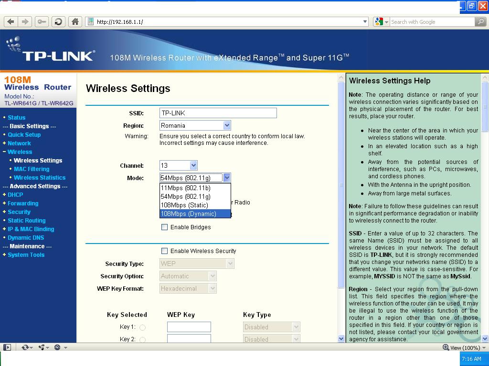Open the Key 1 Key Type dropdown
Screen dimensions: 489x366
tap(272, 327)
